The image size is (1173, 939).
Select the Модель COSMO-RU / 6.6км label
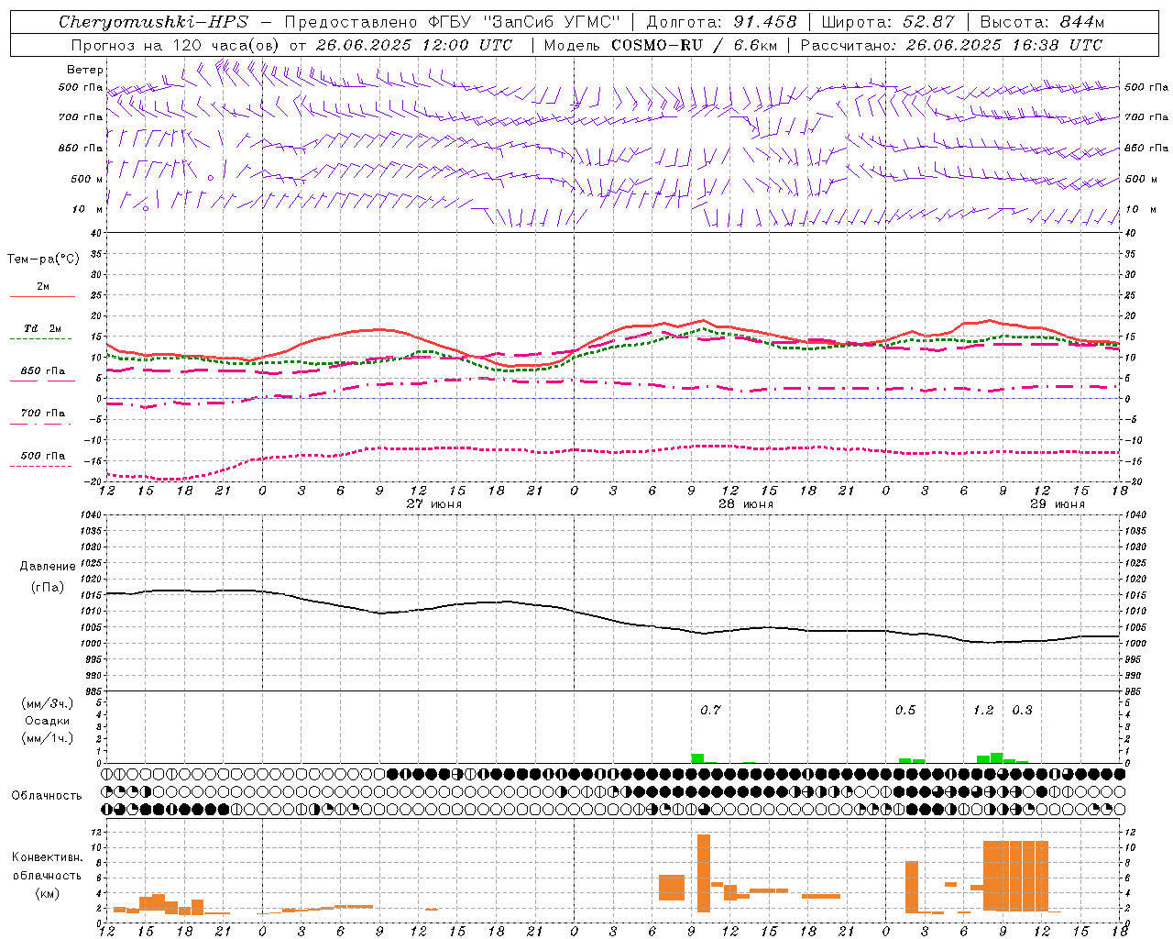(660, 45)
